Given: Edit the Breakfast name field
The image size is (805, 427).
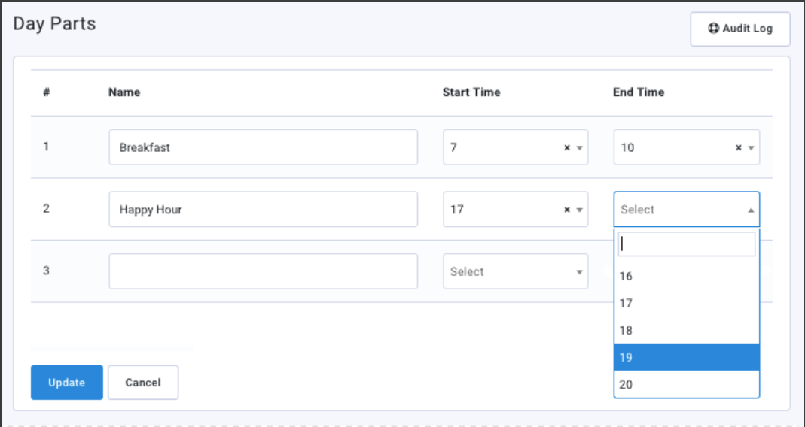Looking at the screenshot, I should pos(263,147).
